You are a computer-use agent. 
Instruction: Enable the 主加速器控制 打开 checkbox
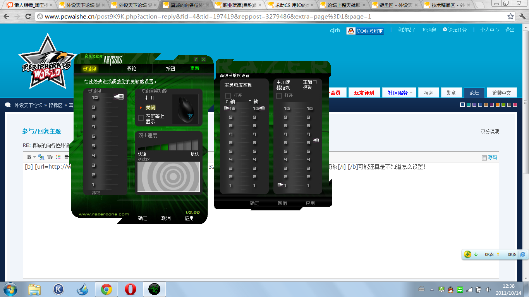[279, 96]
